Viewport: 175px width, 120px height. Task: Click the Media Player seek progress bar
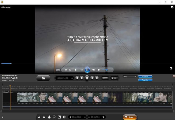click(87, 64)
